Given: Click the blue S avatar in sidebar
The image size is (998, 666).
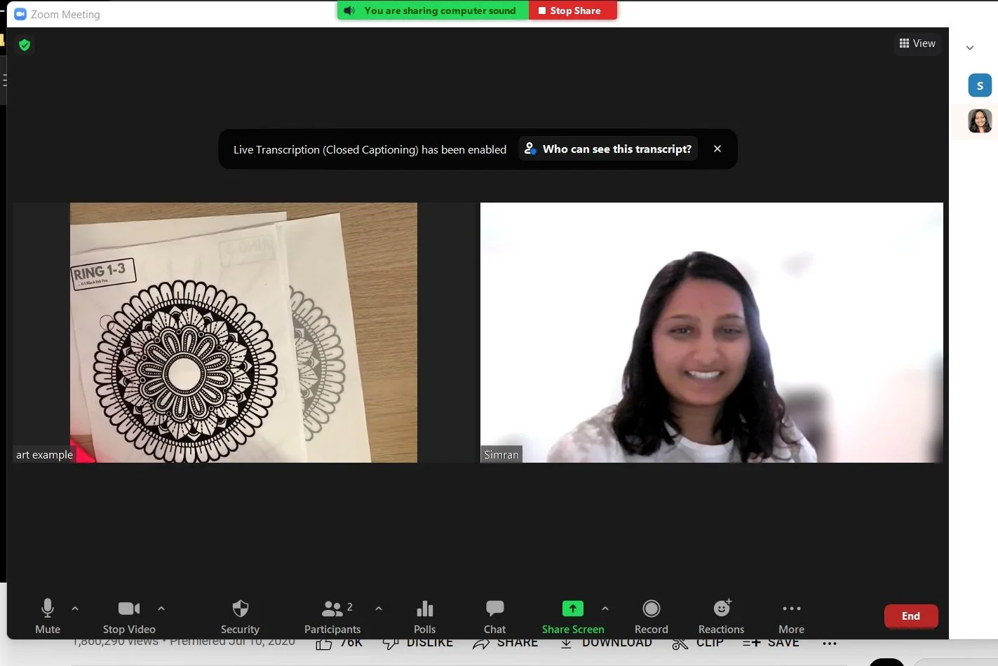Looking at the screenshot, I should 980,86.
